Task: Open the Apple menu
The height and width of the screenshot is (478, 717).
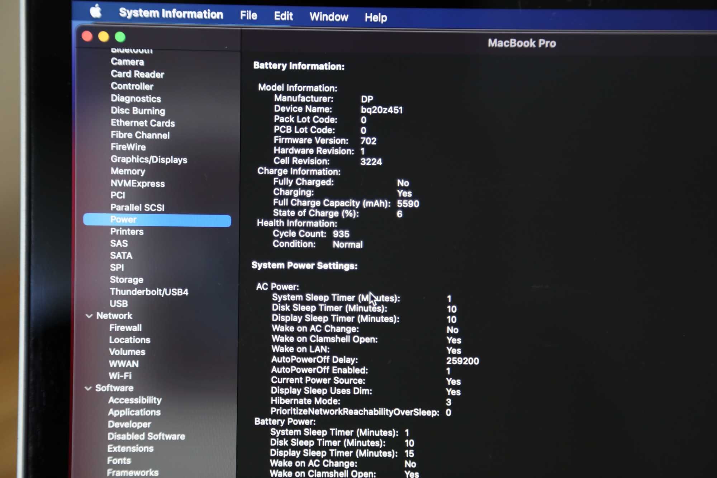Action: [96, 12]
